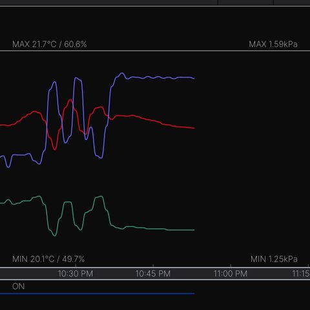Image resolution: width=310 pixels, height=310 pixels.
Task: Select the MIN 20.1°C / 49.7% label
Action: click(48, 259)
